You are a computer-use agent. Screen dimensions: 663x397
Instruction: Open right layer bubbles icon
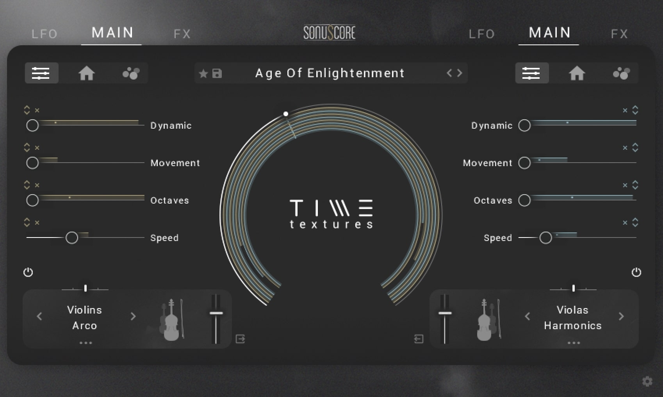coord(622,73)
